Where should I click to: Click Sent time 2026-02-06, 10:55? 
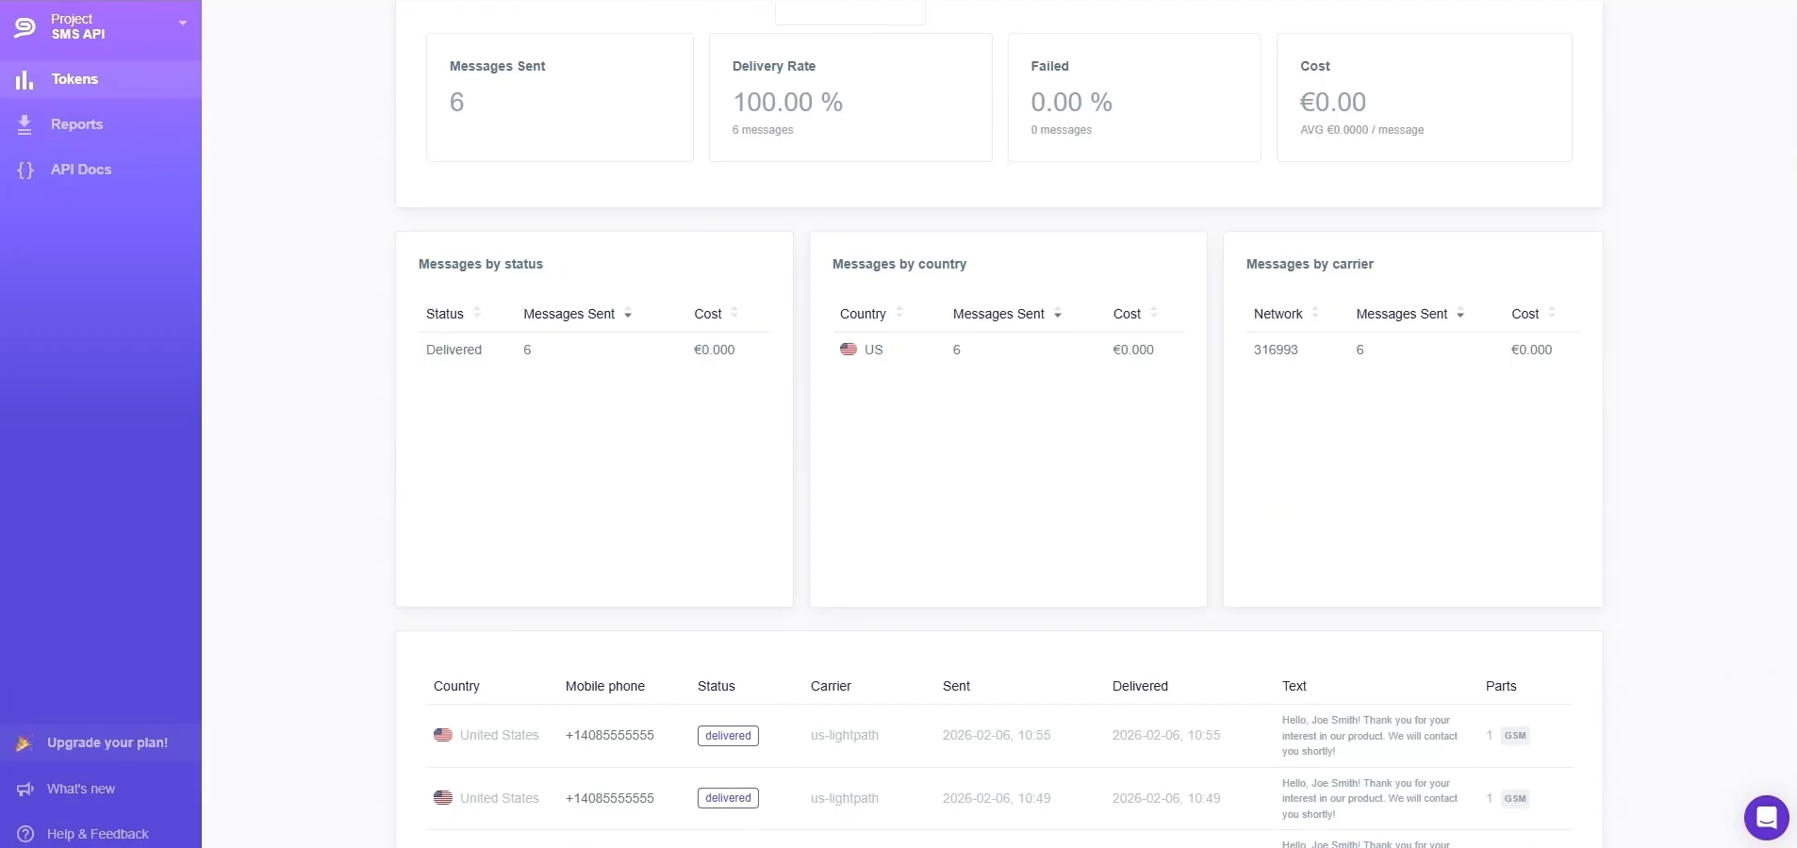[x=997, y=735]
